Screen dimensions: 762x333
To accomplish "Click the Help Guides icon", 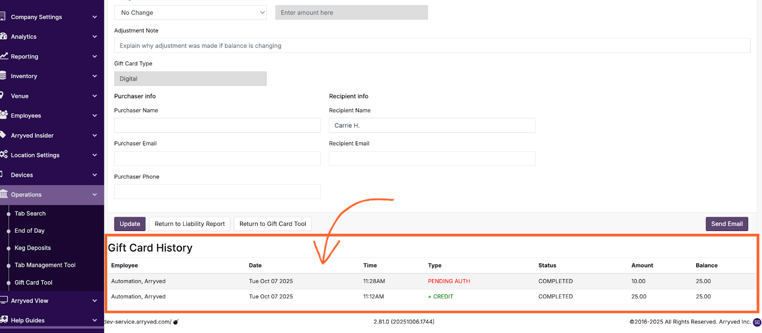I will pos(4,320).
